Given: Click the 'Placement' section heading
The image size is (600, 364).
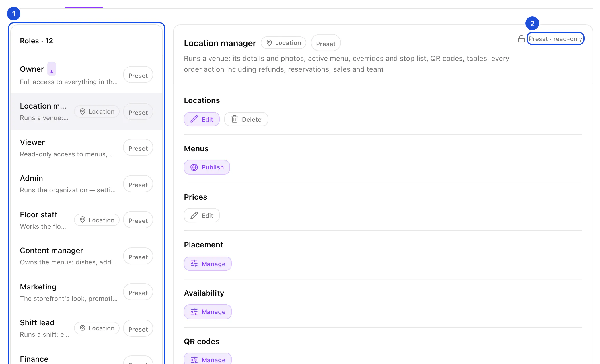Looking at the screenshot, I should click(203, 245).
